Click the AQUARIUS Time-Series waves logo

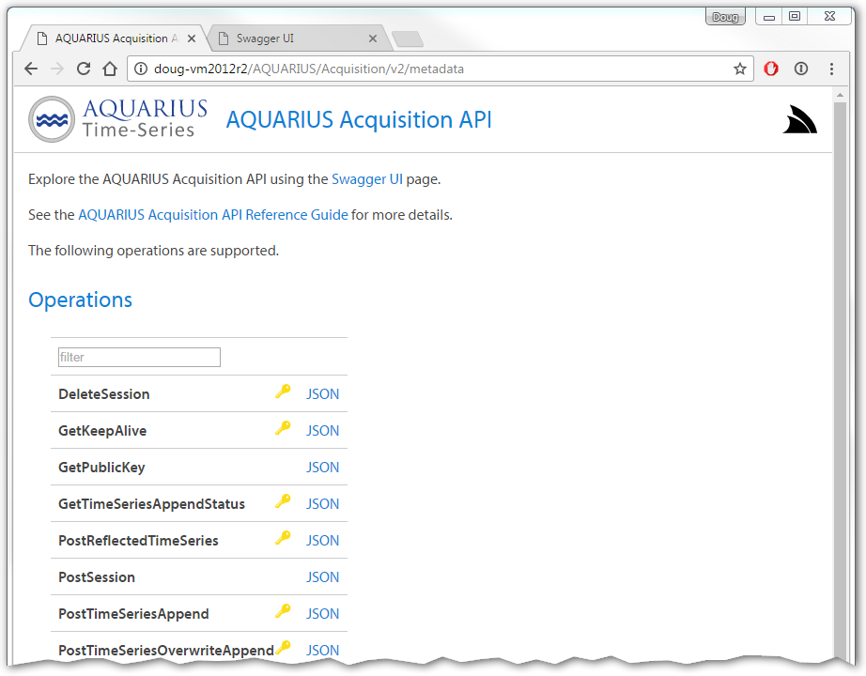point(52,119)
